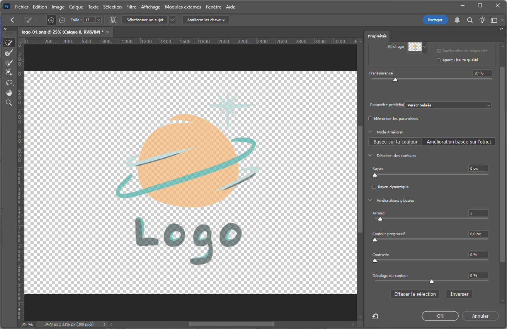Open the Paramètre prédéfini dropdown
507x329 pixels.
click(448, 105)
